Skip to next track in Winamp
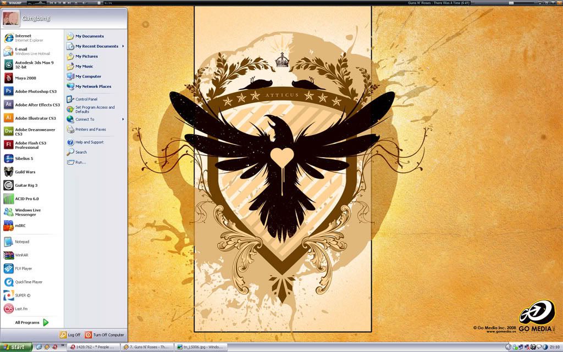The height and width of the screenshot is (352, 563). (69, 3)
